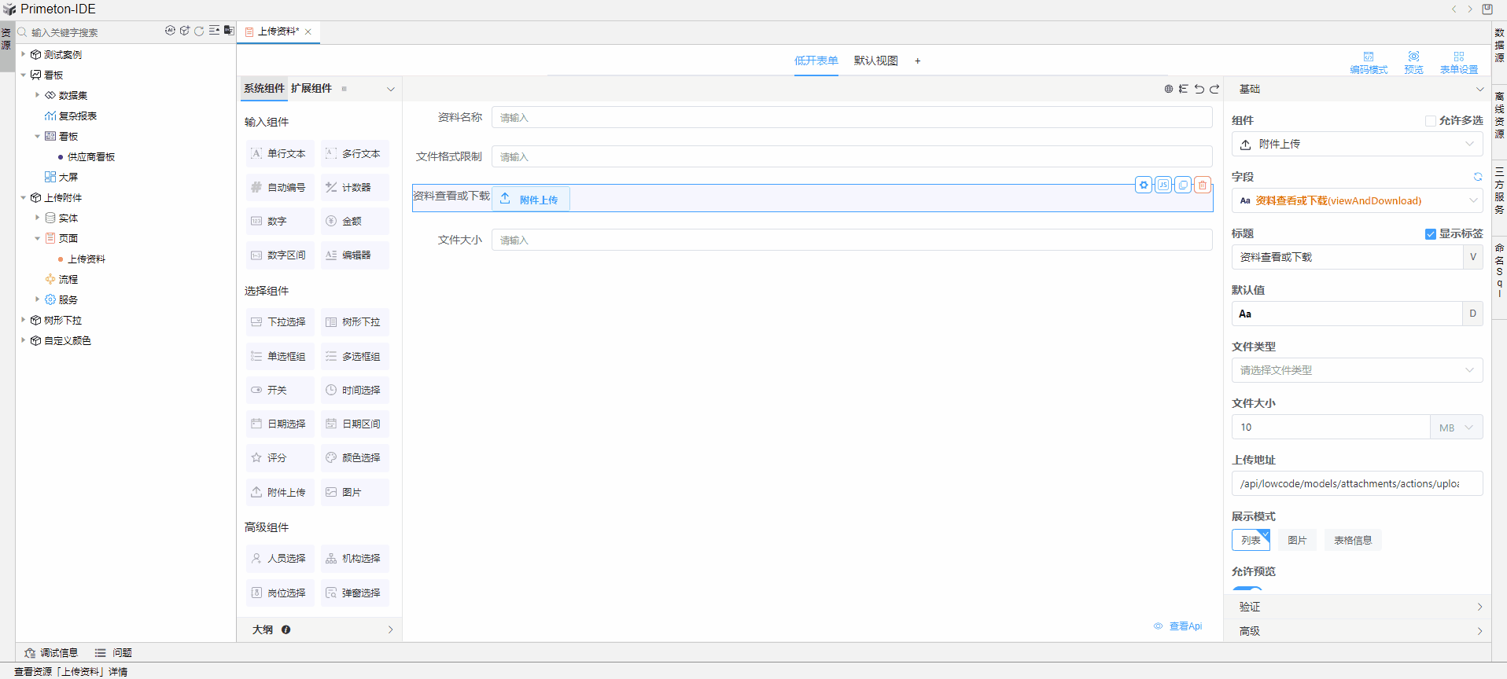1507x679 pixels.
Task: Switch to the 扩展组件 tab
Action: (311, 88)
